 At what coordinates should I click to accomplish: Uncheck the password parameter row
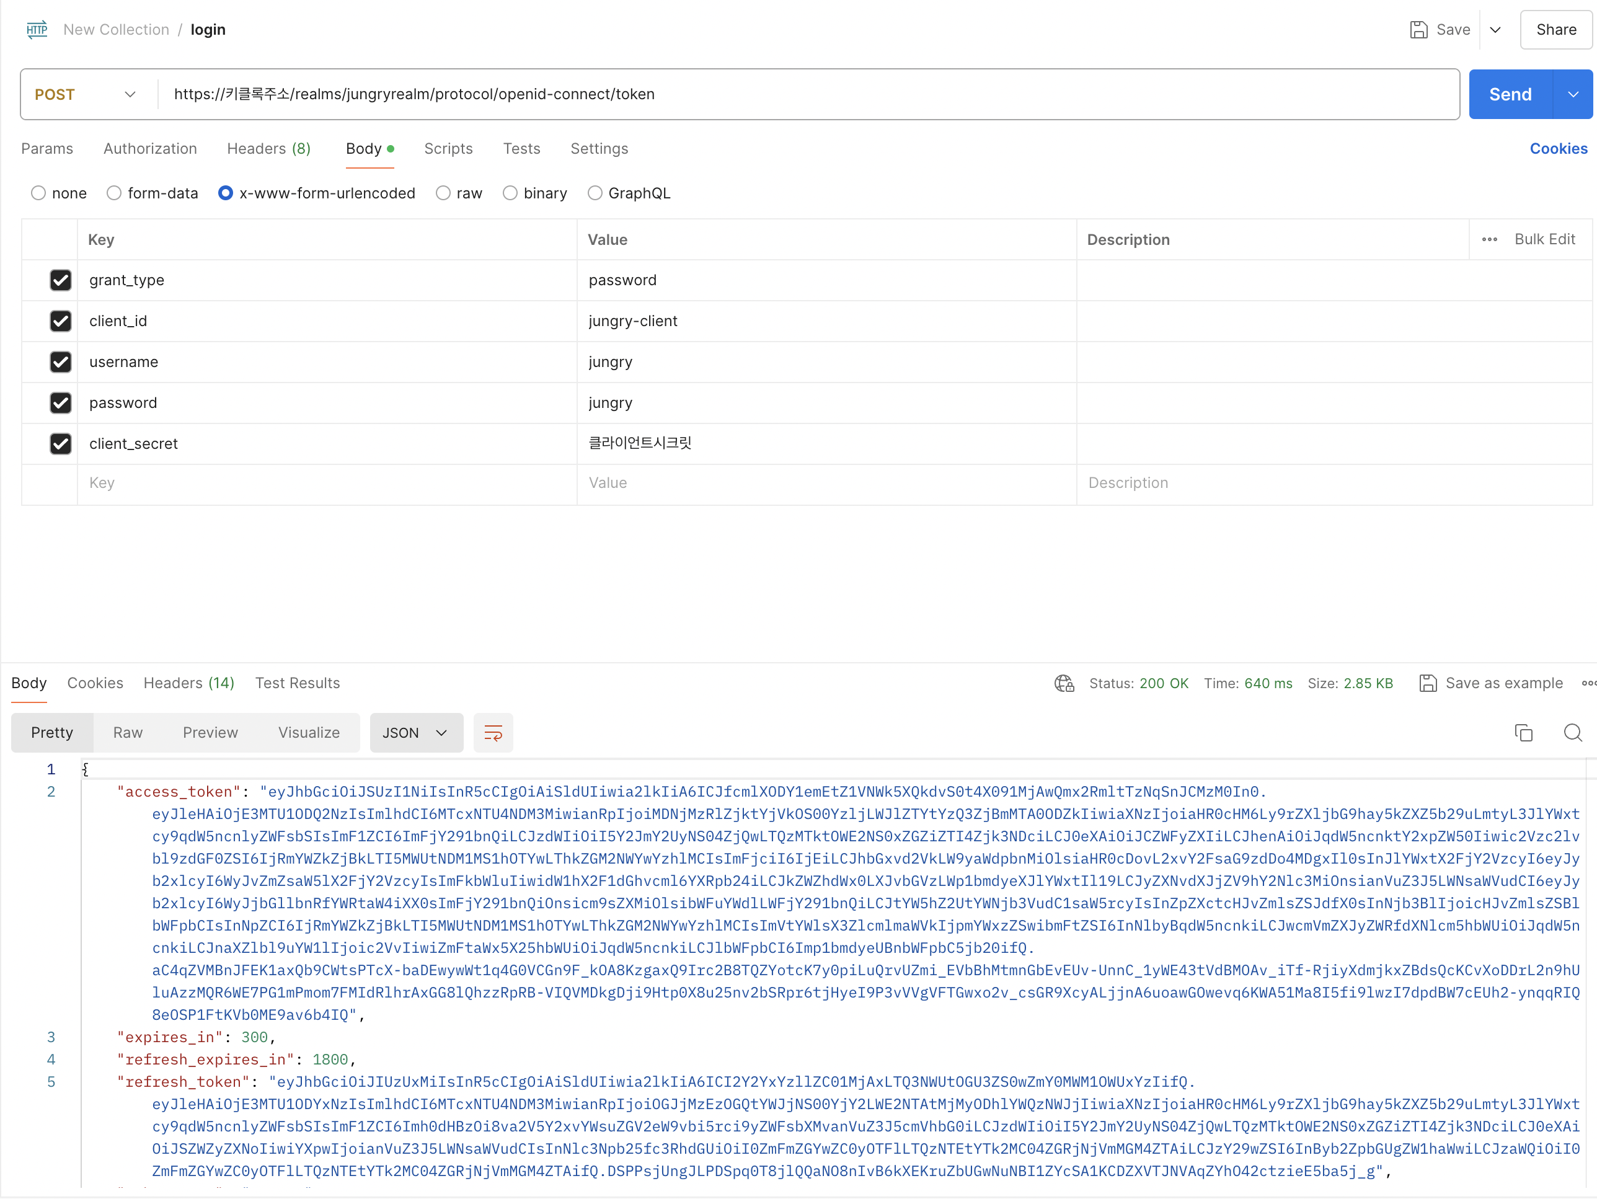point(61,404)
